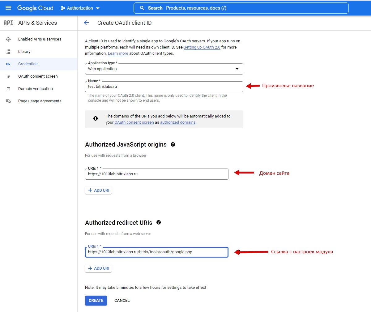Click the Credentials key icon

[8, 64]
